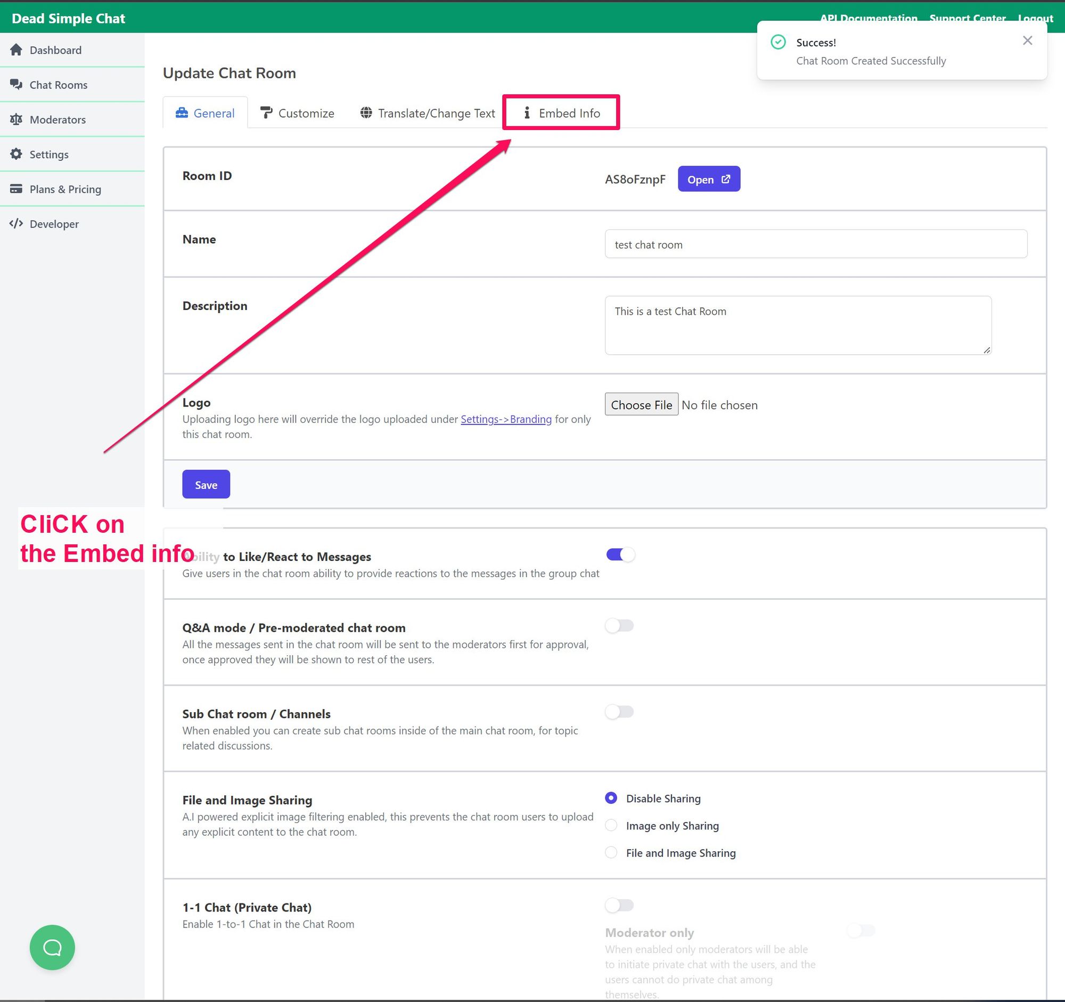
Task: Enable Sub Chat room / Channels
Action: coord(620,712)
